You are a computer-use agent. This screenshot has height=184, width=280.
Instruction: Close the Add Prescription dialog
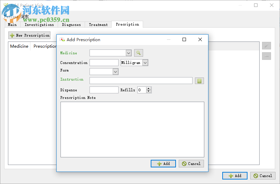tap(200, 39)
